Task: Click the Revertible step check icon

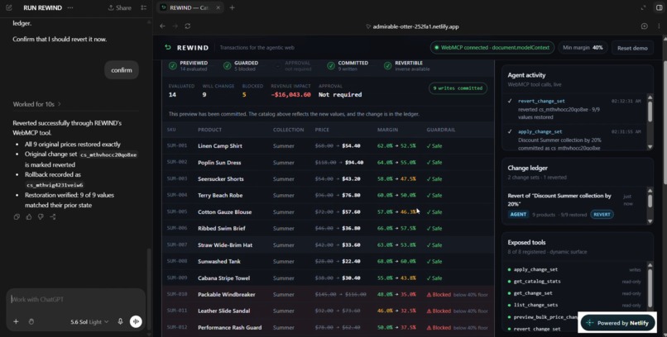Action: [x=387, y=66]
